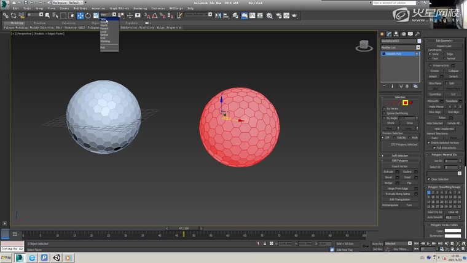
Task: Open the Modifiers menu
Action: tap(80, 9)
